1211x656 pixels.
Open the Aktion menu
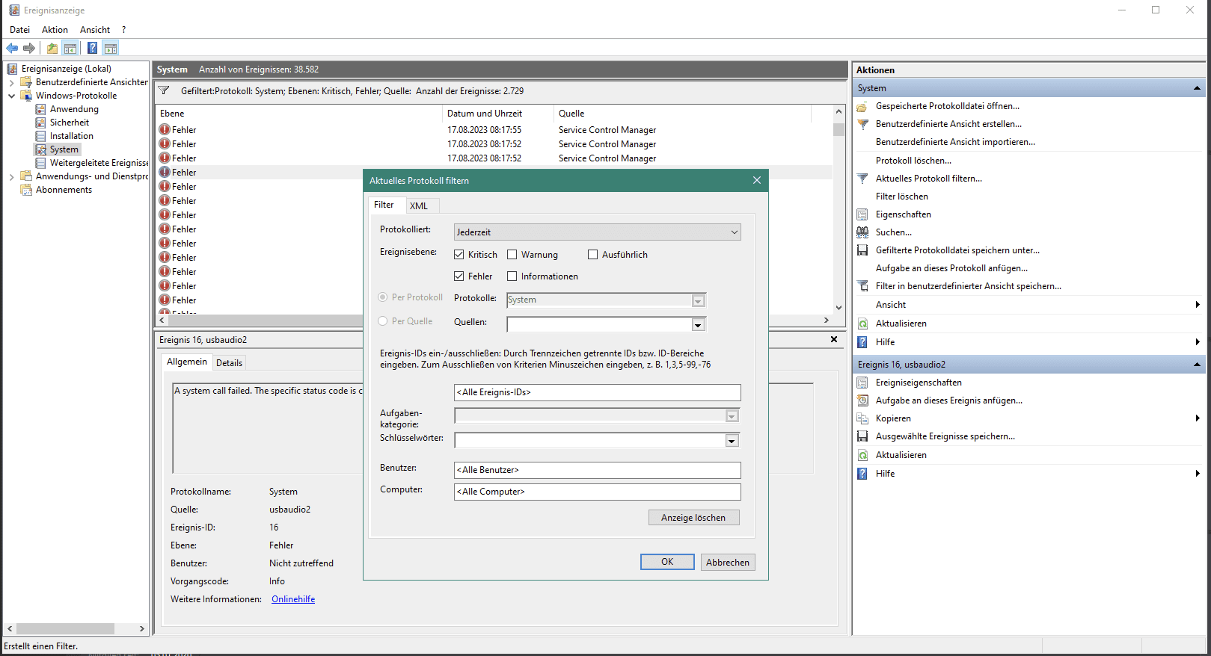click(55, 30)
